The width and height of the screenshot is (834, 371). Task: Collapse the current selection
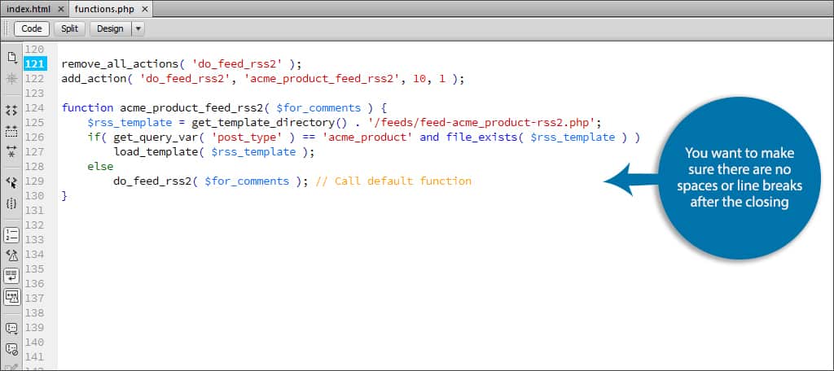click(x=11, y=131)
